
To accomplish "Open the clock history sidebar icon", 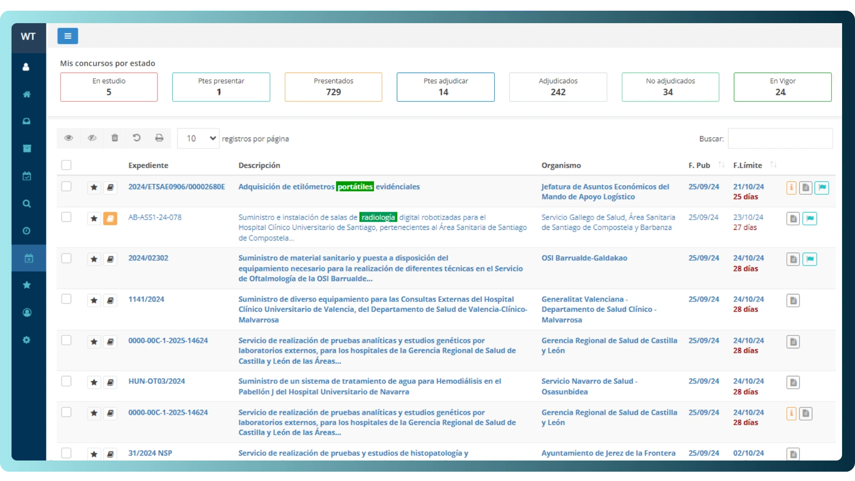I will (x=26, y=231).
